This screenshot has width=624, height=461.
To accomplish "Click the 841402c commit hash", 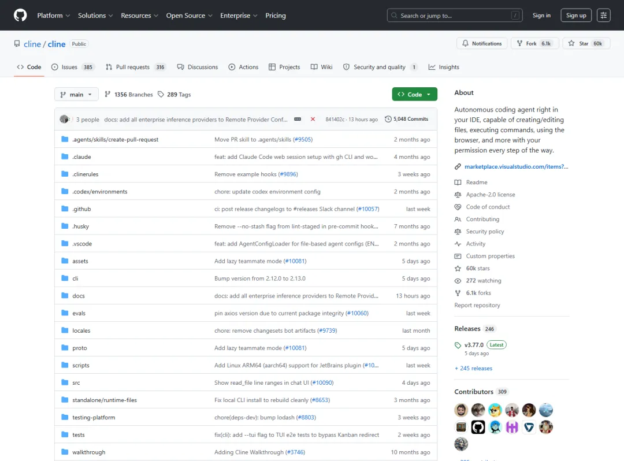I will pyautogui.click(x=335, y=120).
